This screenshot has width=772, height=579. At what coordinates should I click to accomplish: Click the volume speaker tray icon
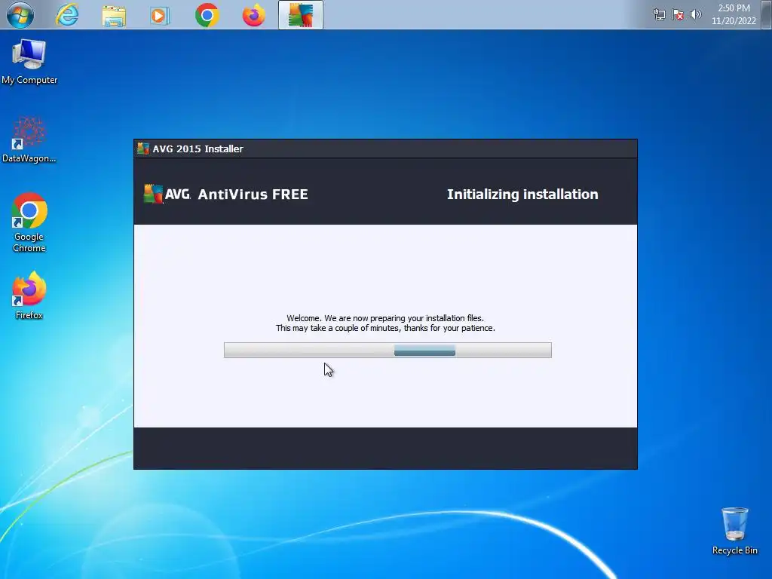point(695,15)
